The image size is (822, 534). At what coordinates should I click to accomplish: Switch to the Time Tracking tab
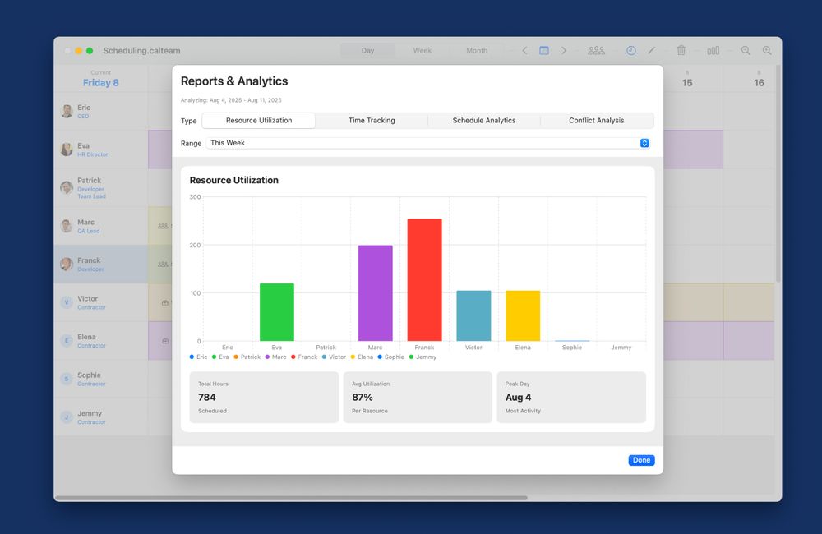pyautogui.click(x=372, y=121)
